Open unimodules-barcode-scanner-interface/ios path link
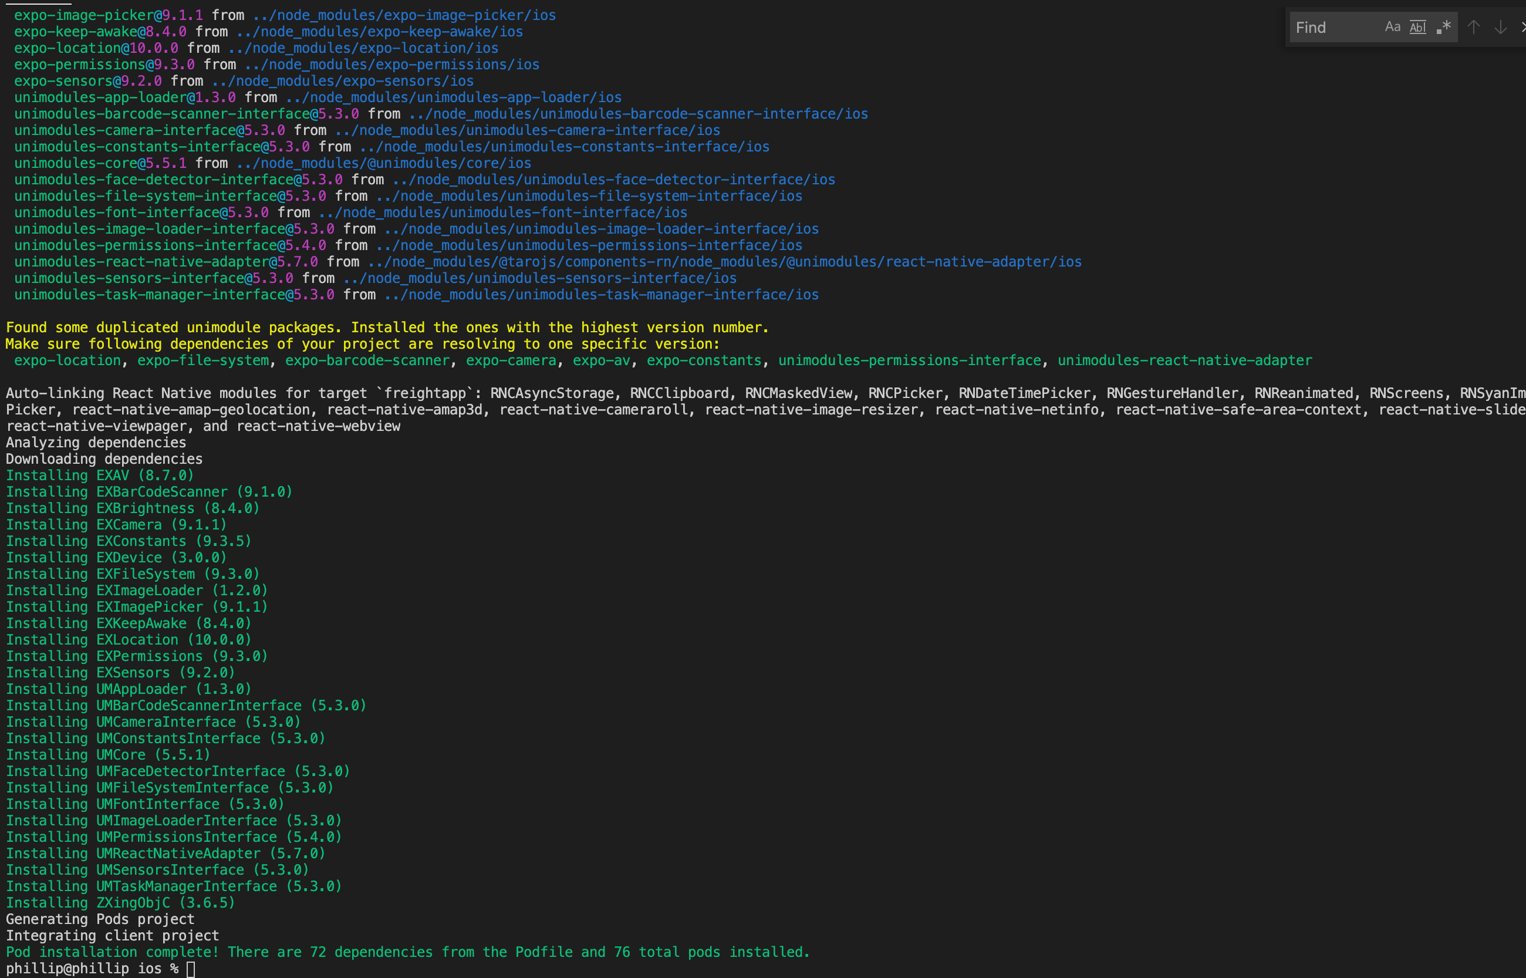Image resolution: width=1526 pixels, height=978 pixels. coord(638,114)
